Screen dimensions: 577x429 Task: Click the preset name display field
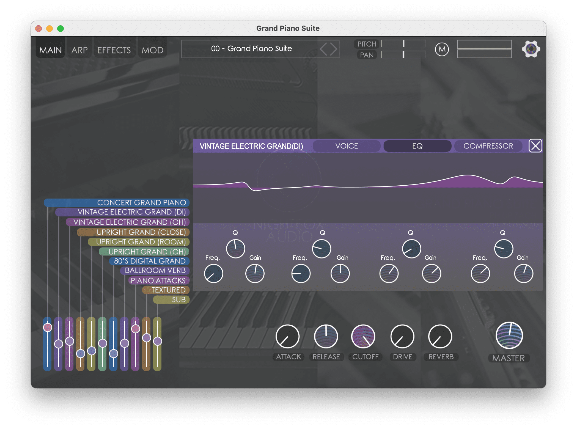click(251, 49)
